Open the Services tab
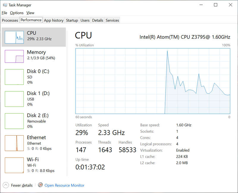This screenshot has height=193, width=238. pos(112,20)
